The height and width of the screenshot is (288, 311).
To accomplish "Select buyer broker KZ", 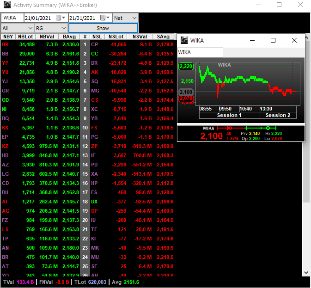I will 5,146.
